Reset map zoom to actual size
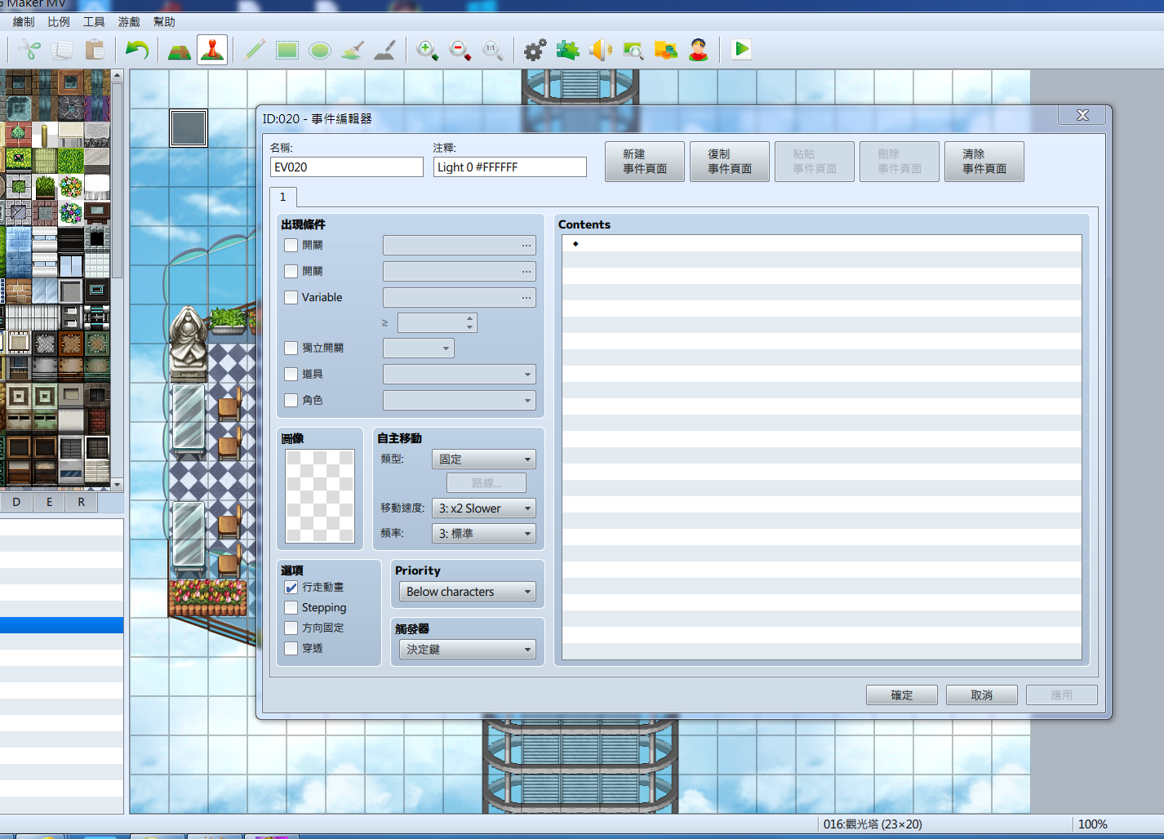This screenshot has height=839, width=1164. pyautogui.click(x=492, y=50)
